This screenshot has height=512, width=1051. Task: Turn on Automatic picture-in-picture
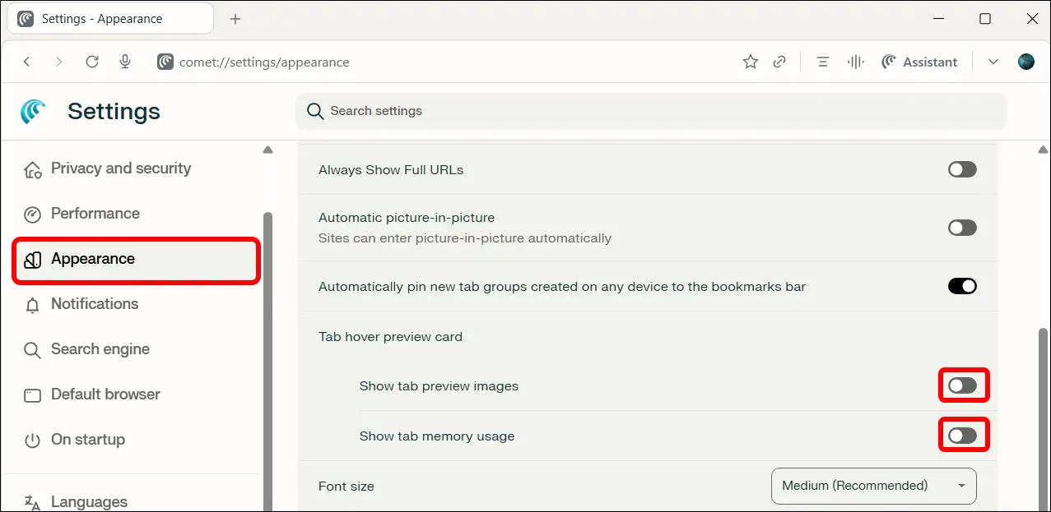[961, 228]
